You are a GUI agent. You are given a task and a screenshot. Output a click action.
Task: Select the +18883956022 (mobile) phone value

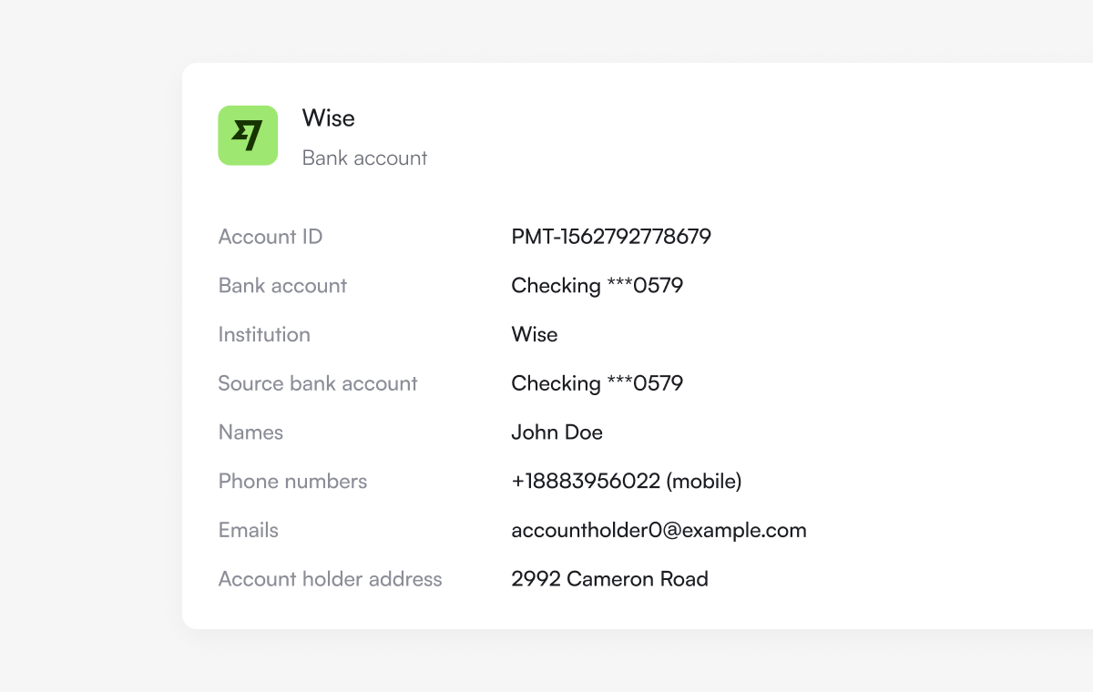point(627,482)
